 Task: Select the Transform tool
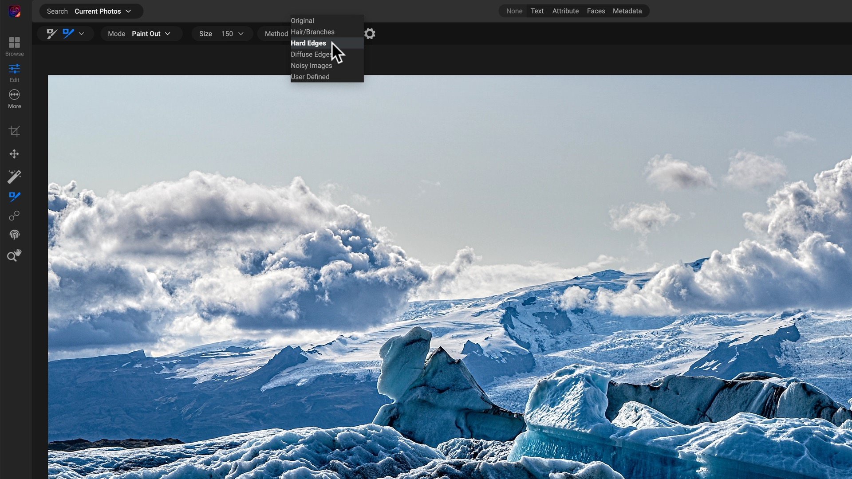[x=14, y=154]
